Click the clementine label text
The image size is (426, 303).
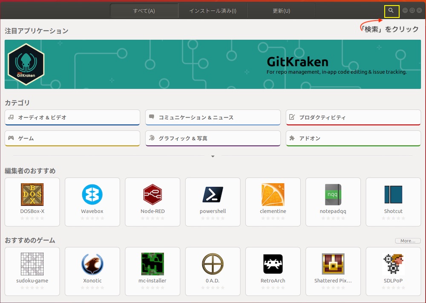[x=273, y=211]
